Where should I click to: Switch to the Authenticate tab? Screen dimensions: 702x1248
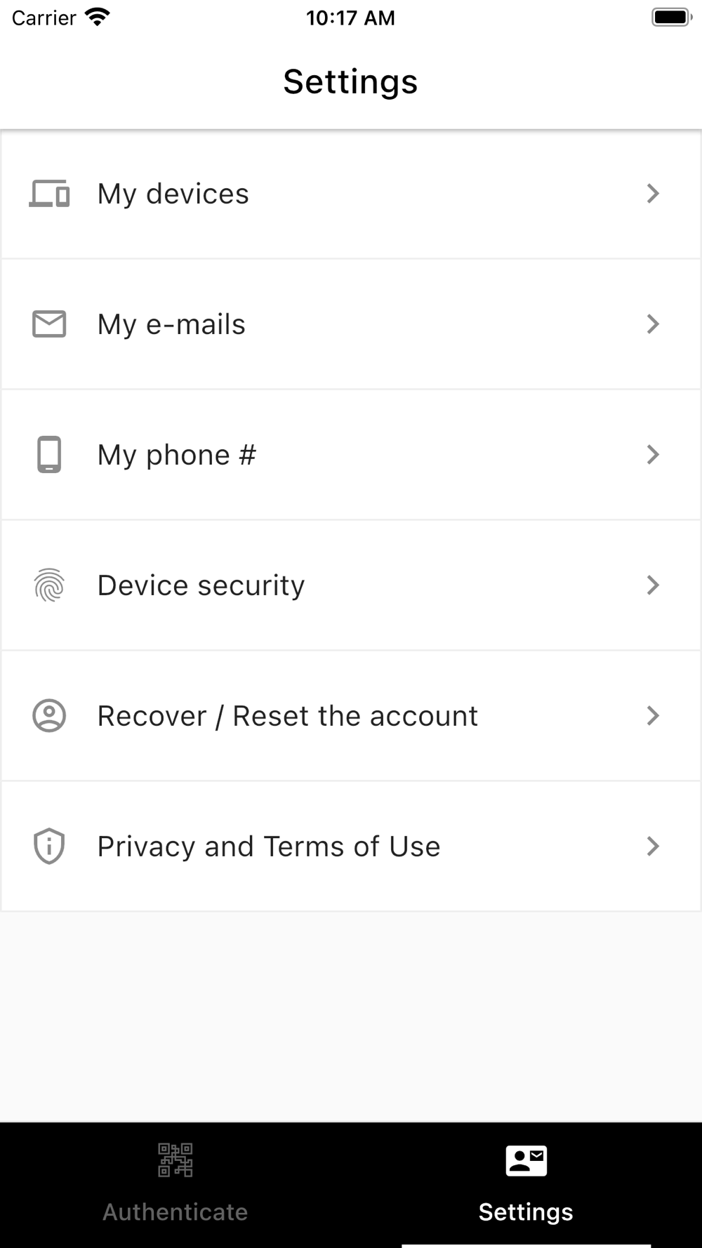175,1185
